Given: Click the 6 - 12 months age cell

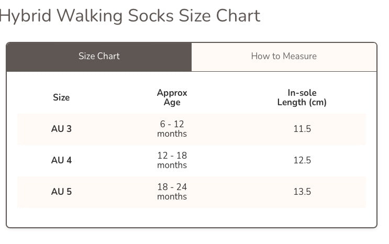Looking at the screenshot, I should [172, 129].
